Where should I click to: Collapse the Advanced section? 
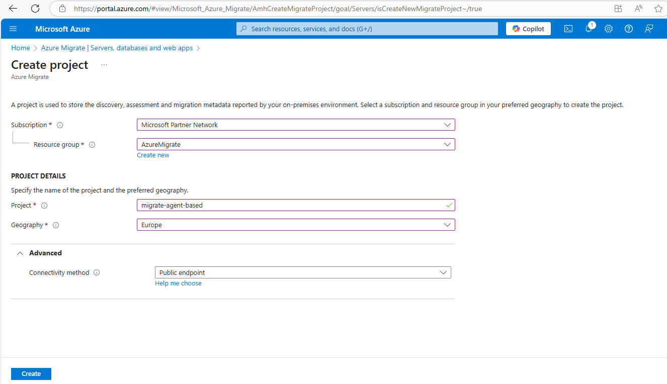(x=20, y=253)
